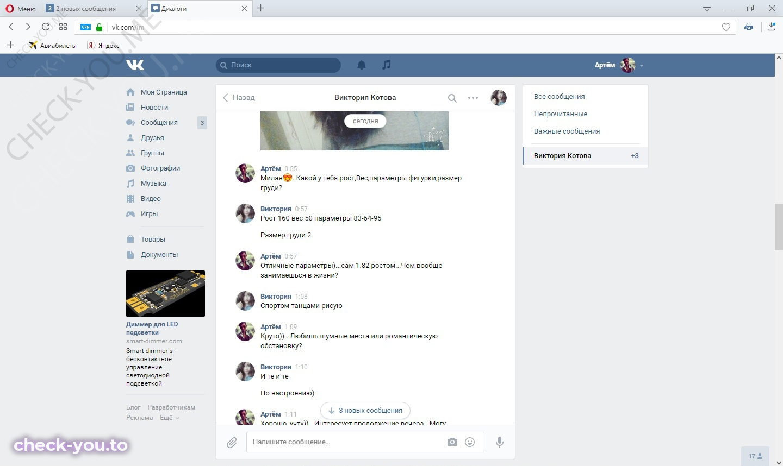Open Разработчикам footer link
Screen dimensions: 783x466
coord(171,407)
